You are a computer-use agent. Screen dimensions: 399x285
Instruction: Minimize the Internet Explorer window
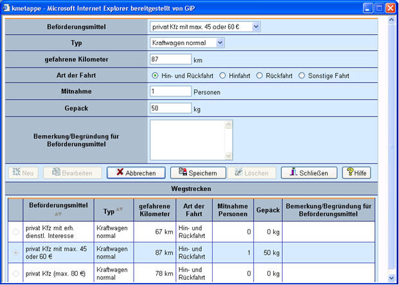[368, 8]
